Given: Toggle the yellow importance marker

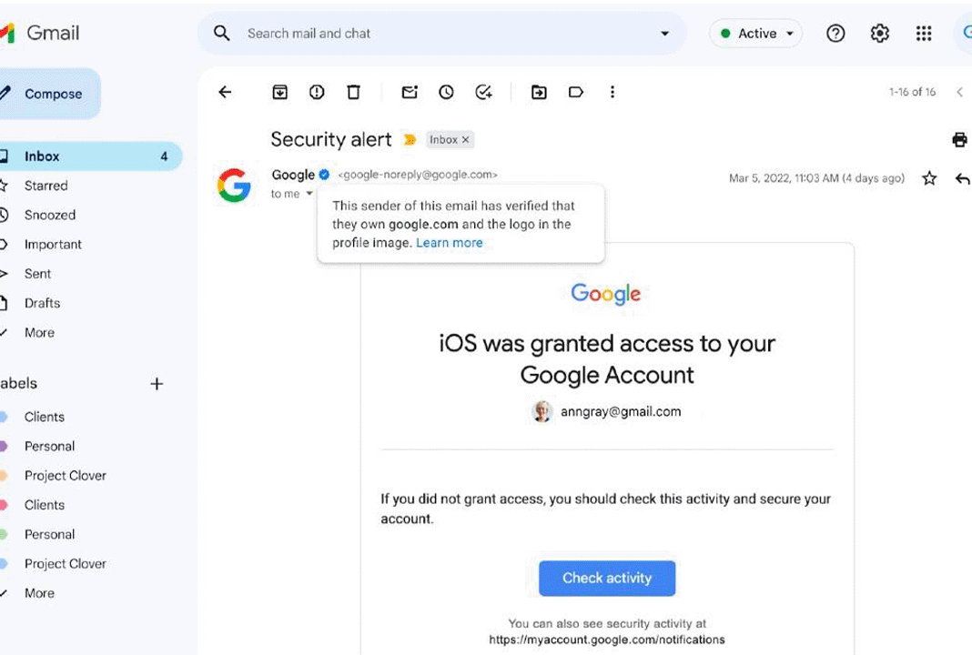Looking at the screenshot, I should pyautogui.click(x=410, y=139).
